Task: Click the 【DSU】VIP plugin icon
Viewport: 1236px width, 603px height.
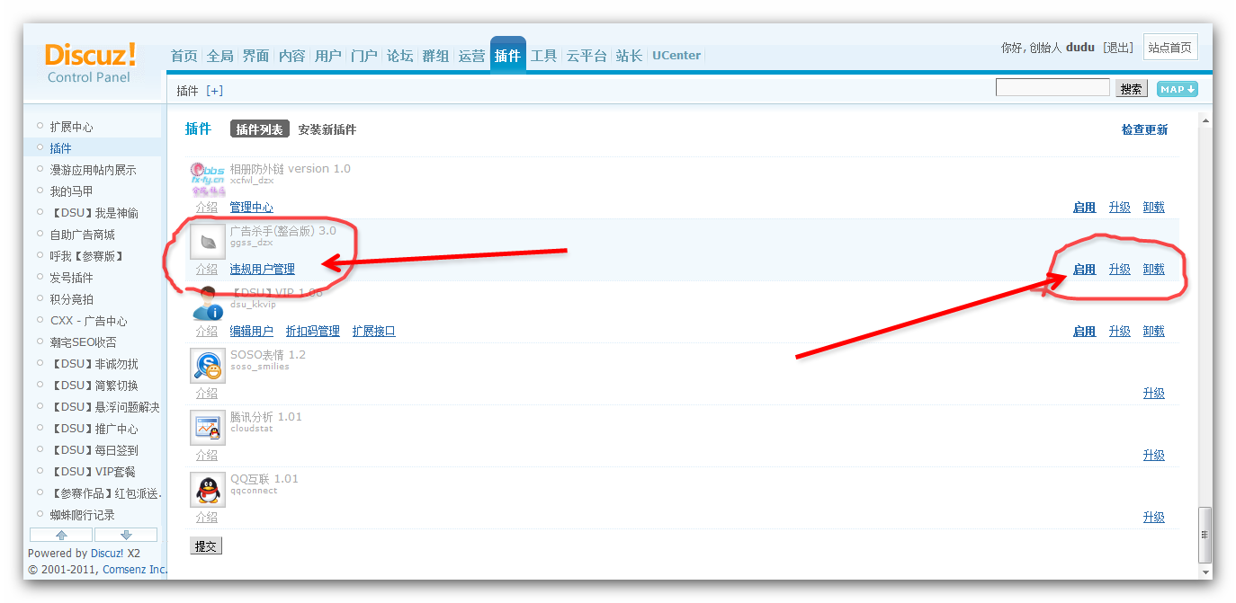Action: pyautogui.click(x=208, y=304)
